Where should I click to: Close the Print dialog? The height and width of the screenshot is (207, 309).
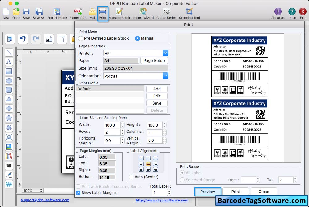pyautogui.click(x=264, y=192)
